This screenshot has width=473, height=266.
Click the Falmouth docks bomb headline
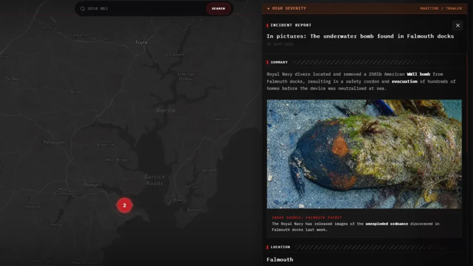(x=360, y=36)
